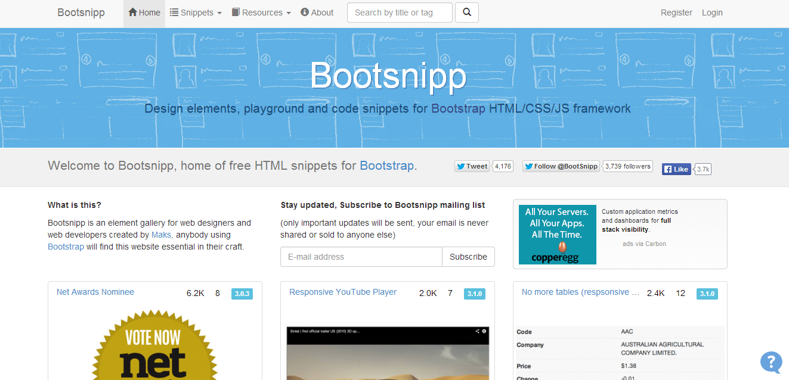789x380 pixels.
Task: Click the Follow @BootSnipp button
Action: click(561, 166)
